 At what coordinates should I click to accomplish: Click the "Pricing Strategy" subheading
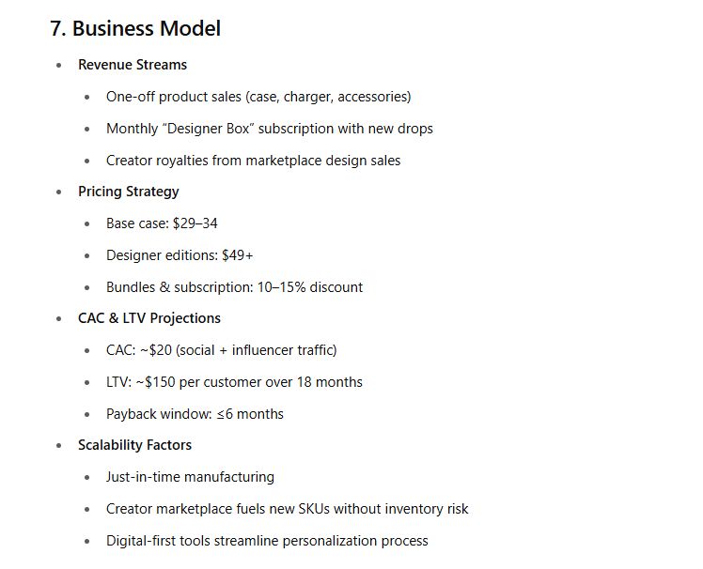coord(129,192)
